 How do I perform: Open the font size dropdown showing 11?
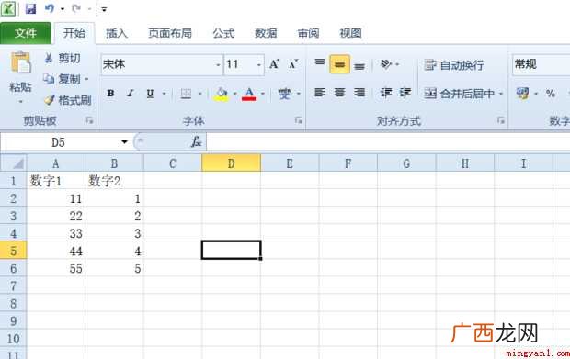pos(259,65)
